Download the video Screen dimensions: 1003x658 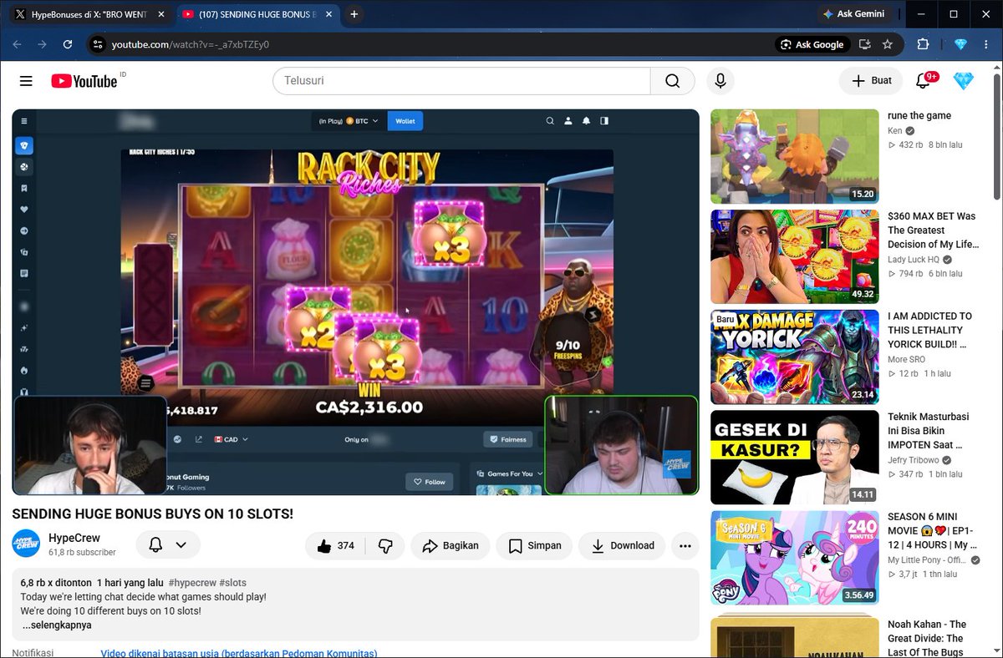(x=623, y=546)
